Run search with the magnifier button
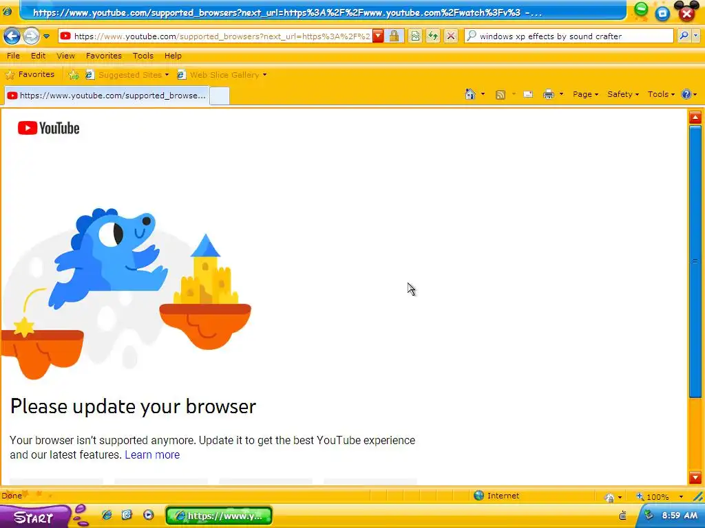Screen dimensions: 705x528 pyautogui.click(x=684, y=36)
